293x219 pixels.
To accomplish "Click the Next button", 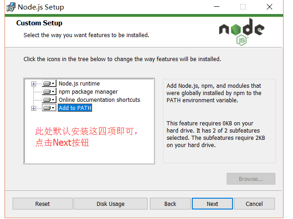I will [x=212, y=204].
